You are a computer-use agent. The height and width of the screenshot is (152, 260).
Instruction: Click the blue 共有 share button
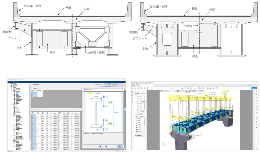point(254,88)
